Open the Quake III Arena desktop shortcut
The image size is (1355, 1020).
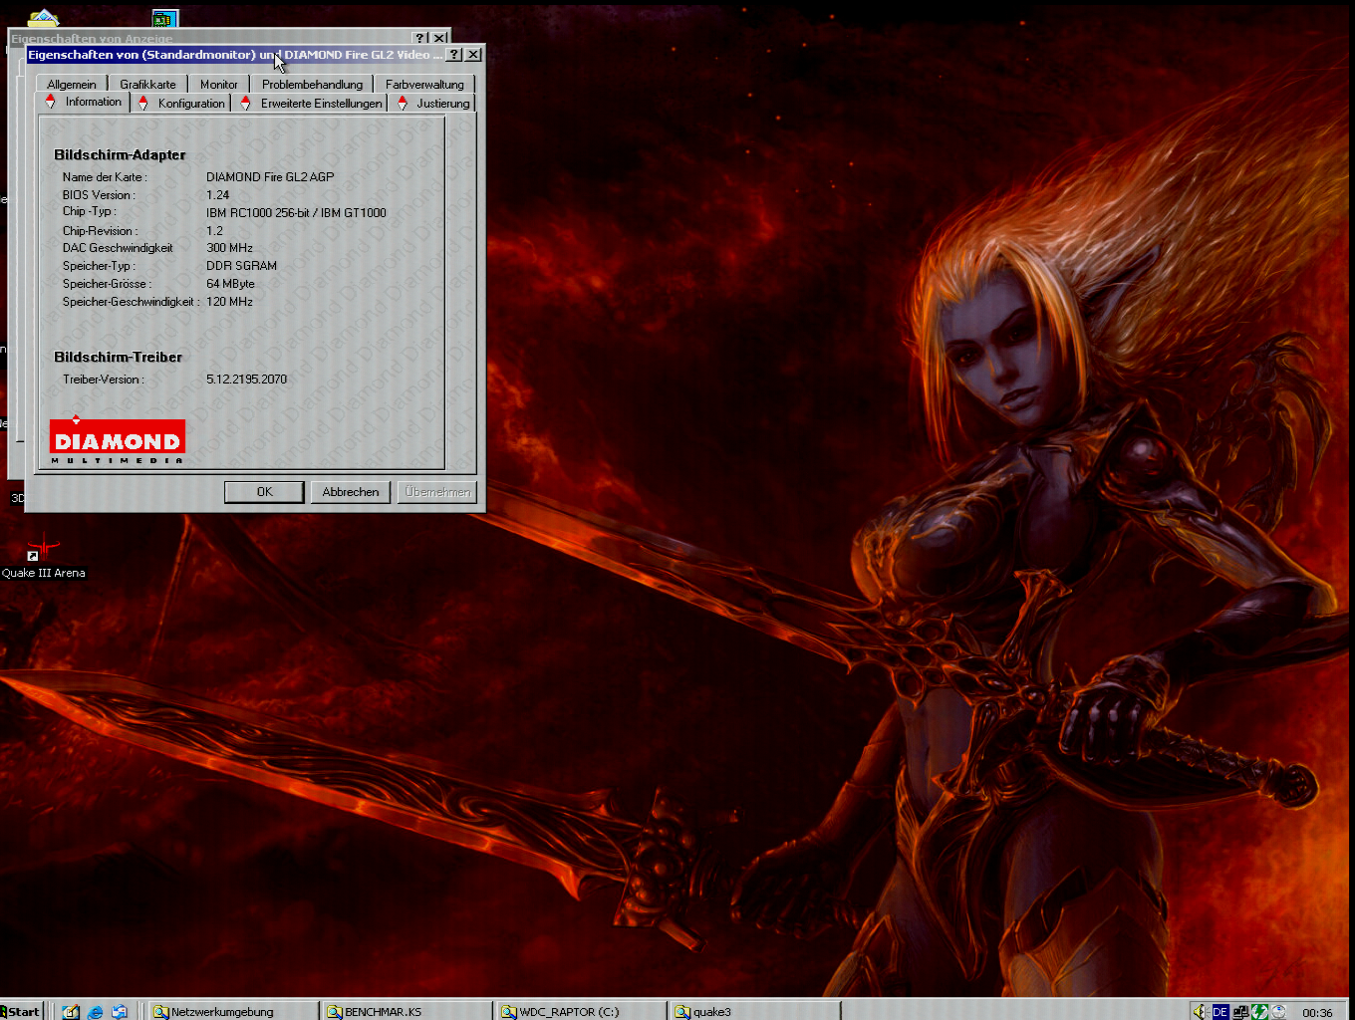point(43,551)
